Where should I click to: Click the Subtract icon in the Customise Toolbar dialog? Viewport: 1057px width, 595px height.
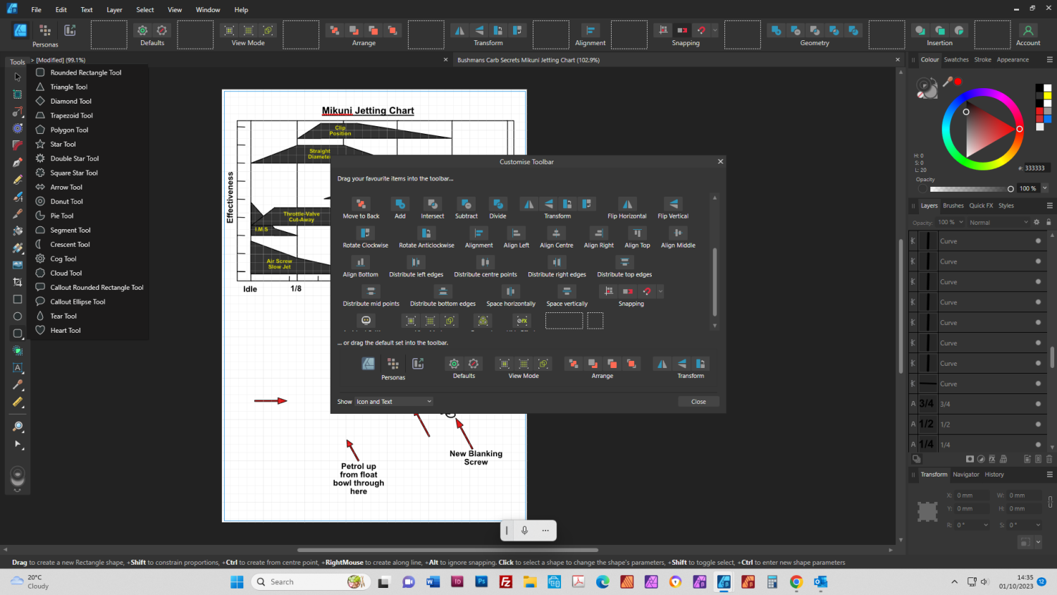pos(466,204)
